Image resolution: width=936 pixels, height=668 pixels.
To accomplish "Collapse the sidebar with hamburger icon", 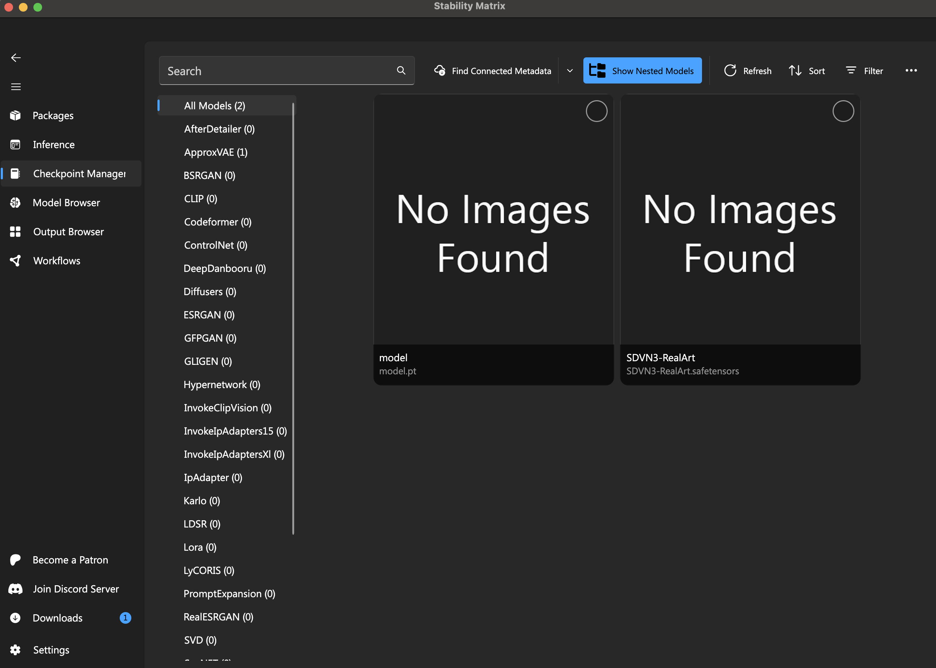I will (16, 87).
